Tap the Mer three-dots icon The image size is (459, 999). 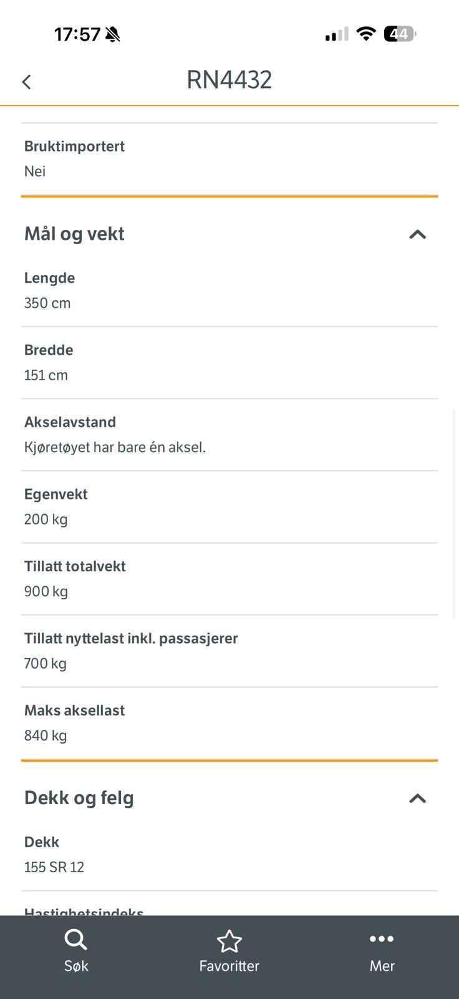(382, 939)
